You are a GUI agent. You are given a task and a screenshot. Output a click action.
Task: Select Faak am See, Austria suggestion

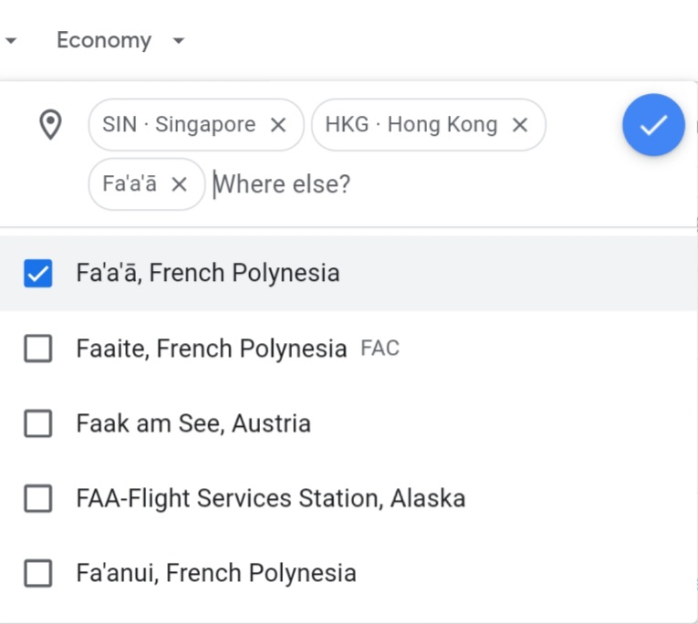[193, 423]
